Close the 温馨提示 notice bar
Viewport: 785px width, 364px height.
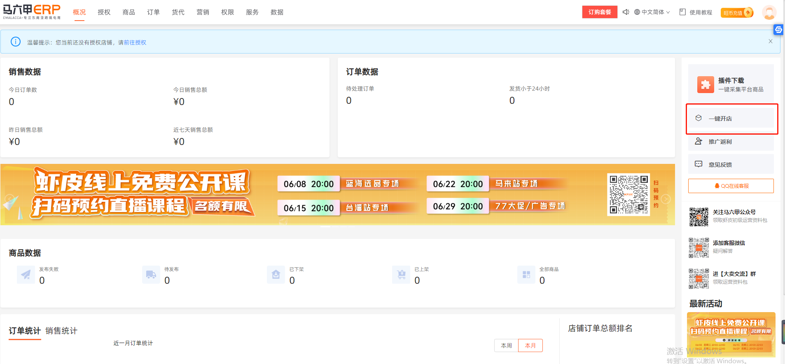point(770,41)
